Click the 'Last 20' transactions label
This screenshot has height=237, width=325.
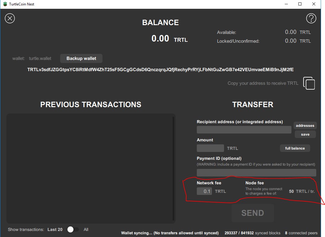(x=55, y=229)
